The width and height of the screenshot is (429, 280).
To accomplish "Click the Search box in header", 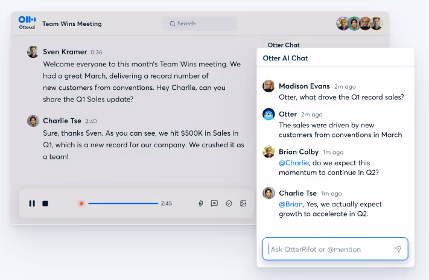I will coord(200,24).
